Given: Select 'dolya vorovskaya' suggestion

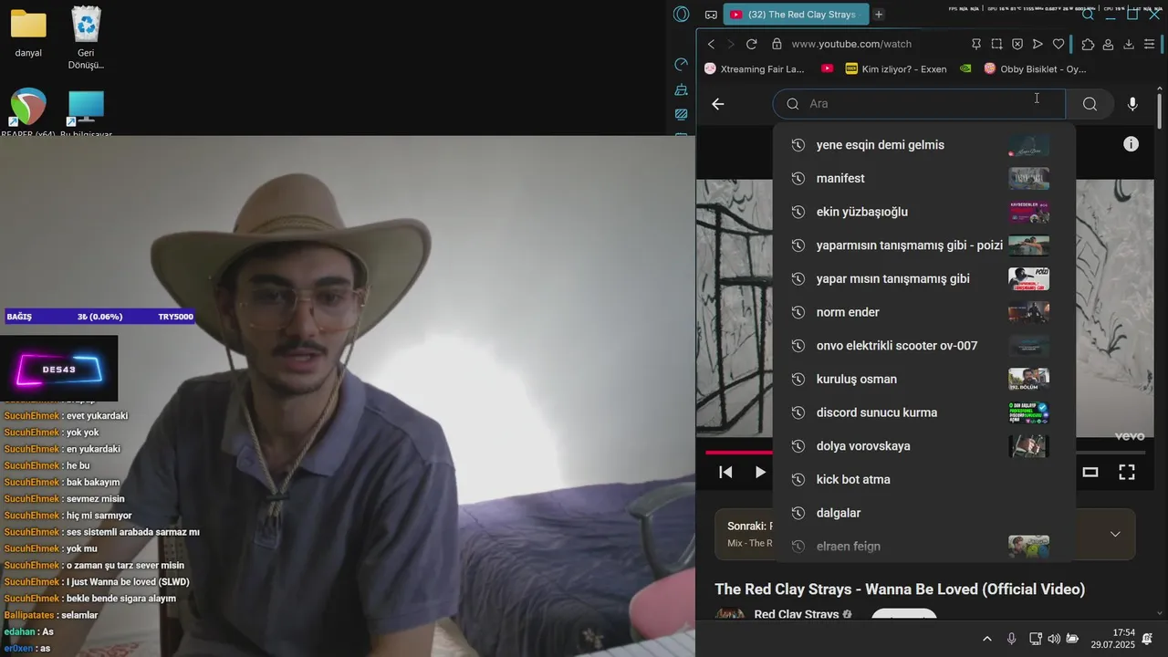Looking at the screenshot, I should (x=923, y=446).
